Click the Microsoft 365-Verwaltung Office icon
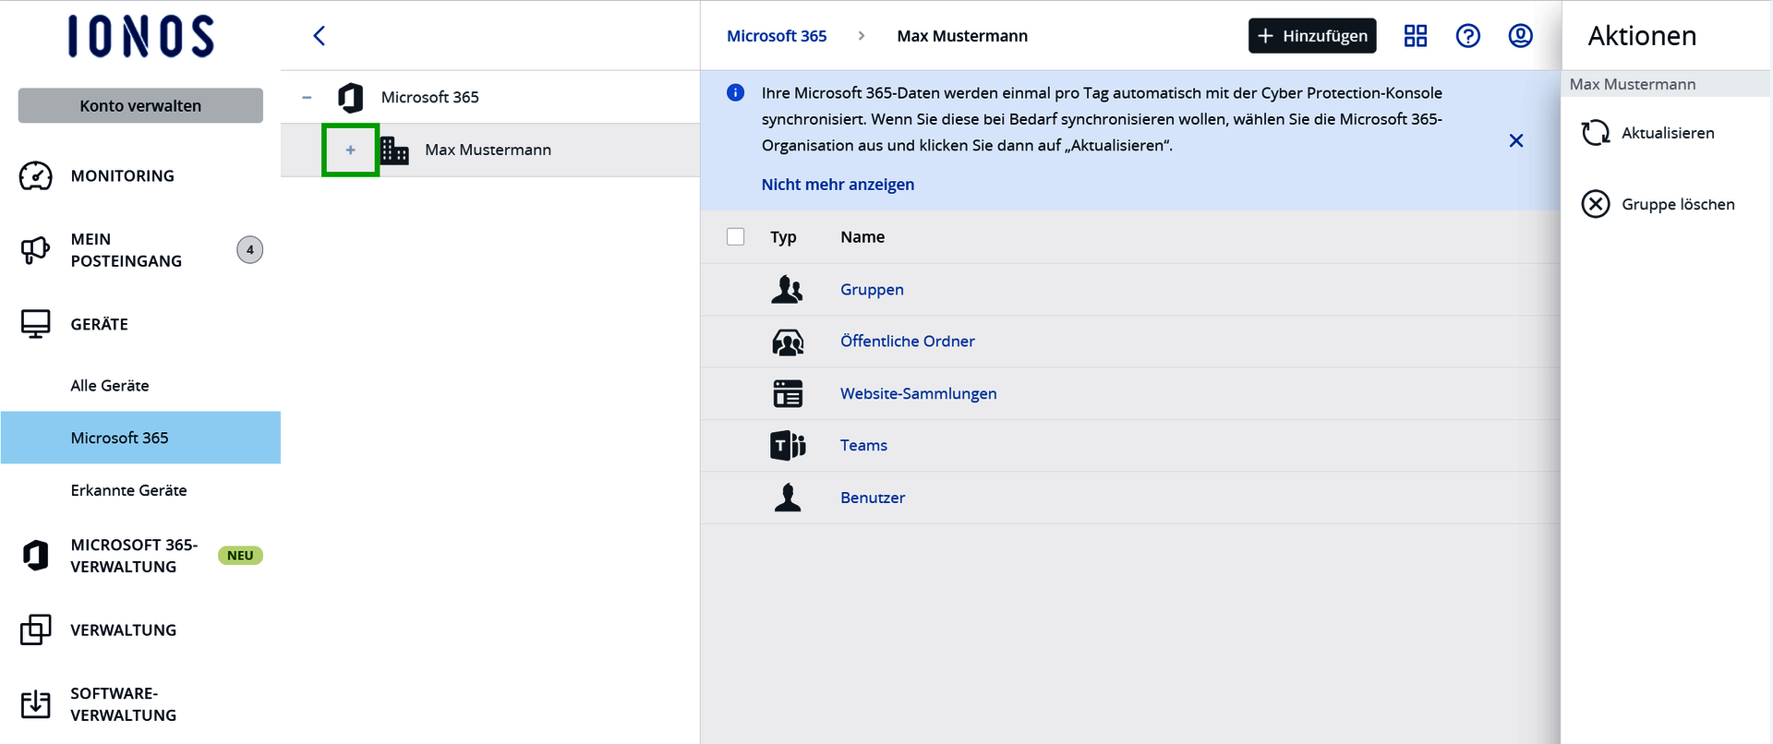Viewport: 1773px width, 744px height. point(36,555)
